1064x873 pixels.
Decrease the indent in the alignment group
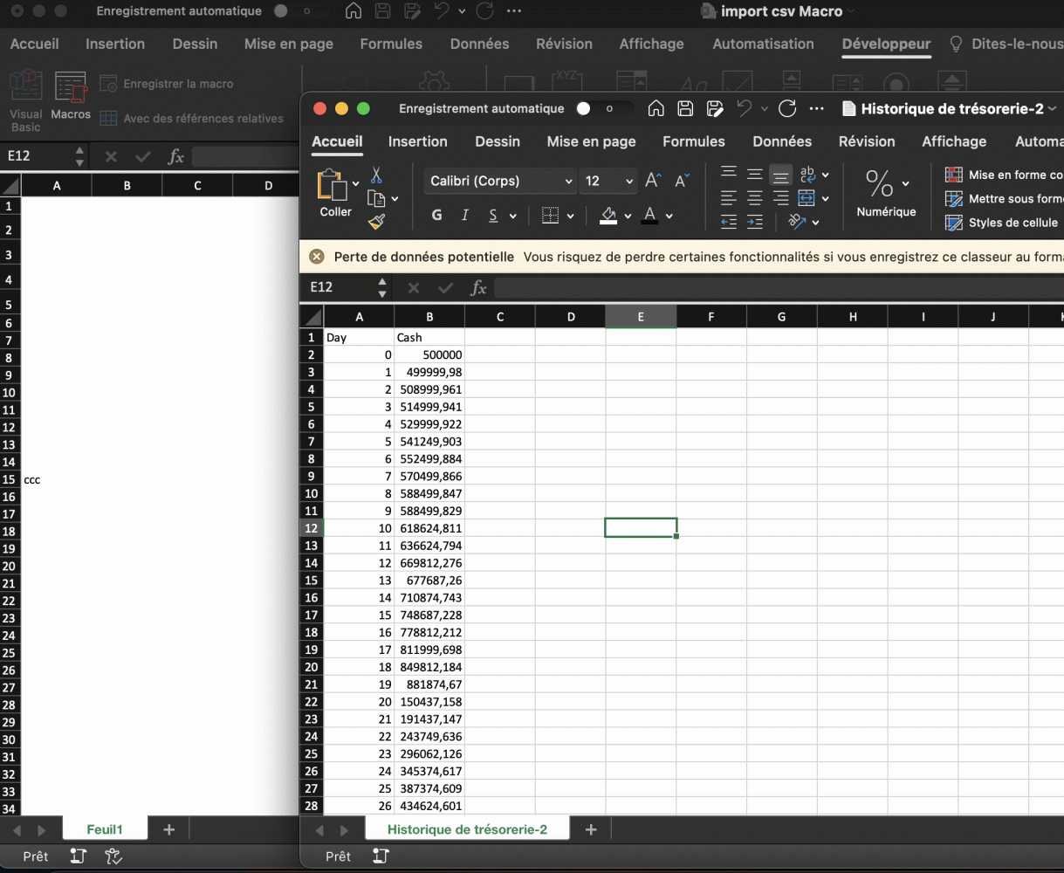tap(729, 223)
